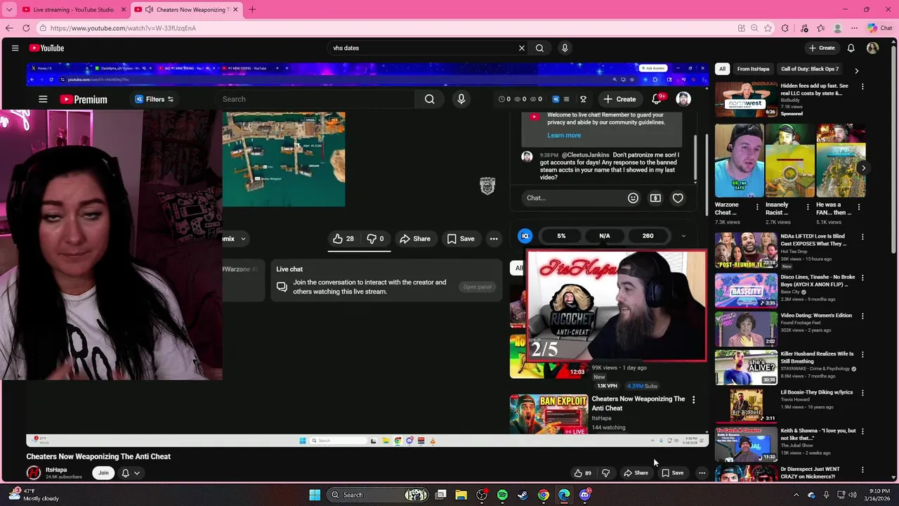Open File Explorer from the taskbar
This screenshot has height=506, width=899.
pyautogui.click(x=461, y=495)
